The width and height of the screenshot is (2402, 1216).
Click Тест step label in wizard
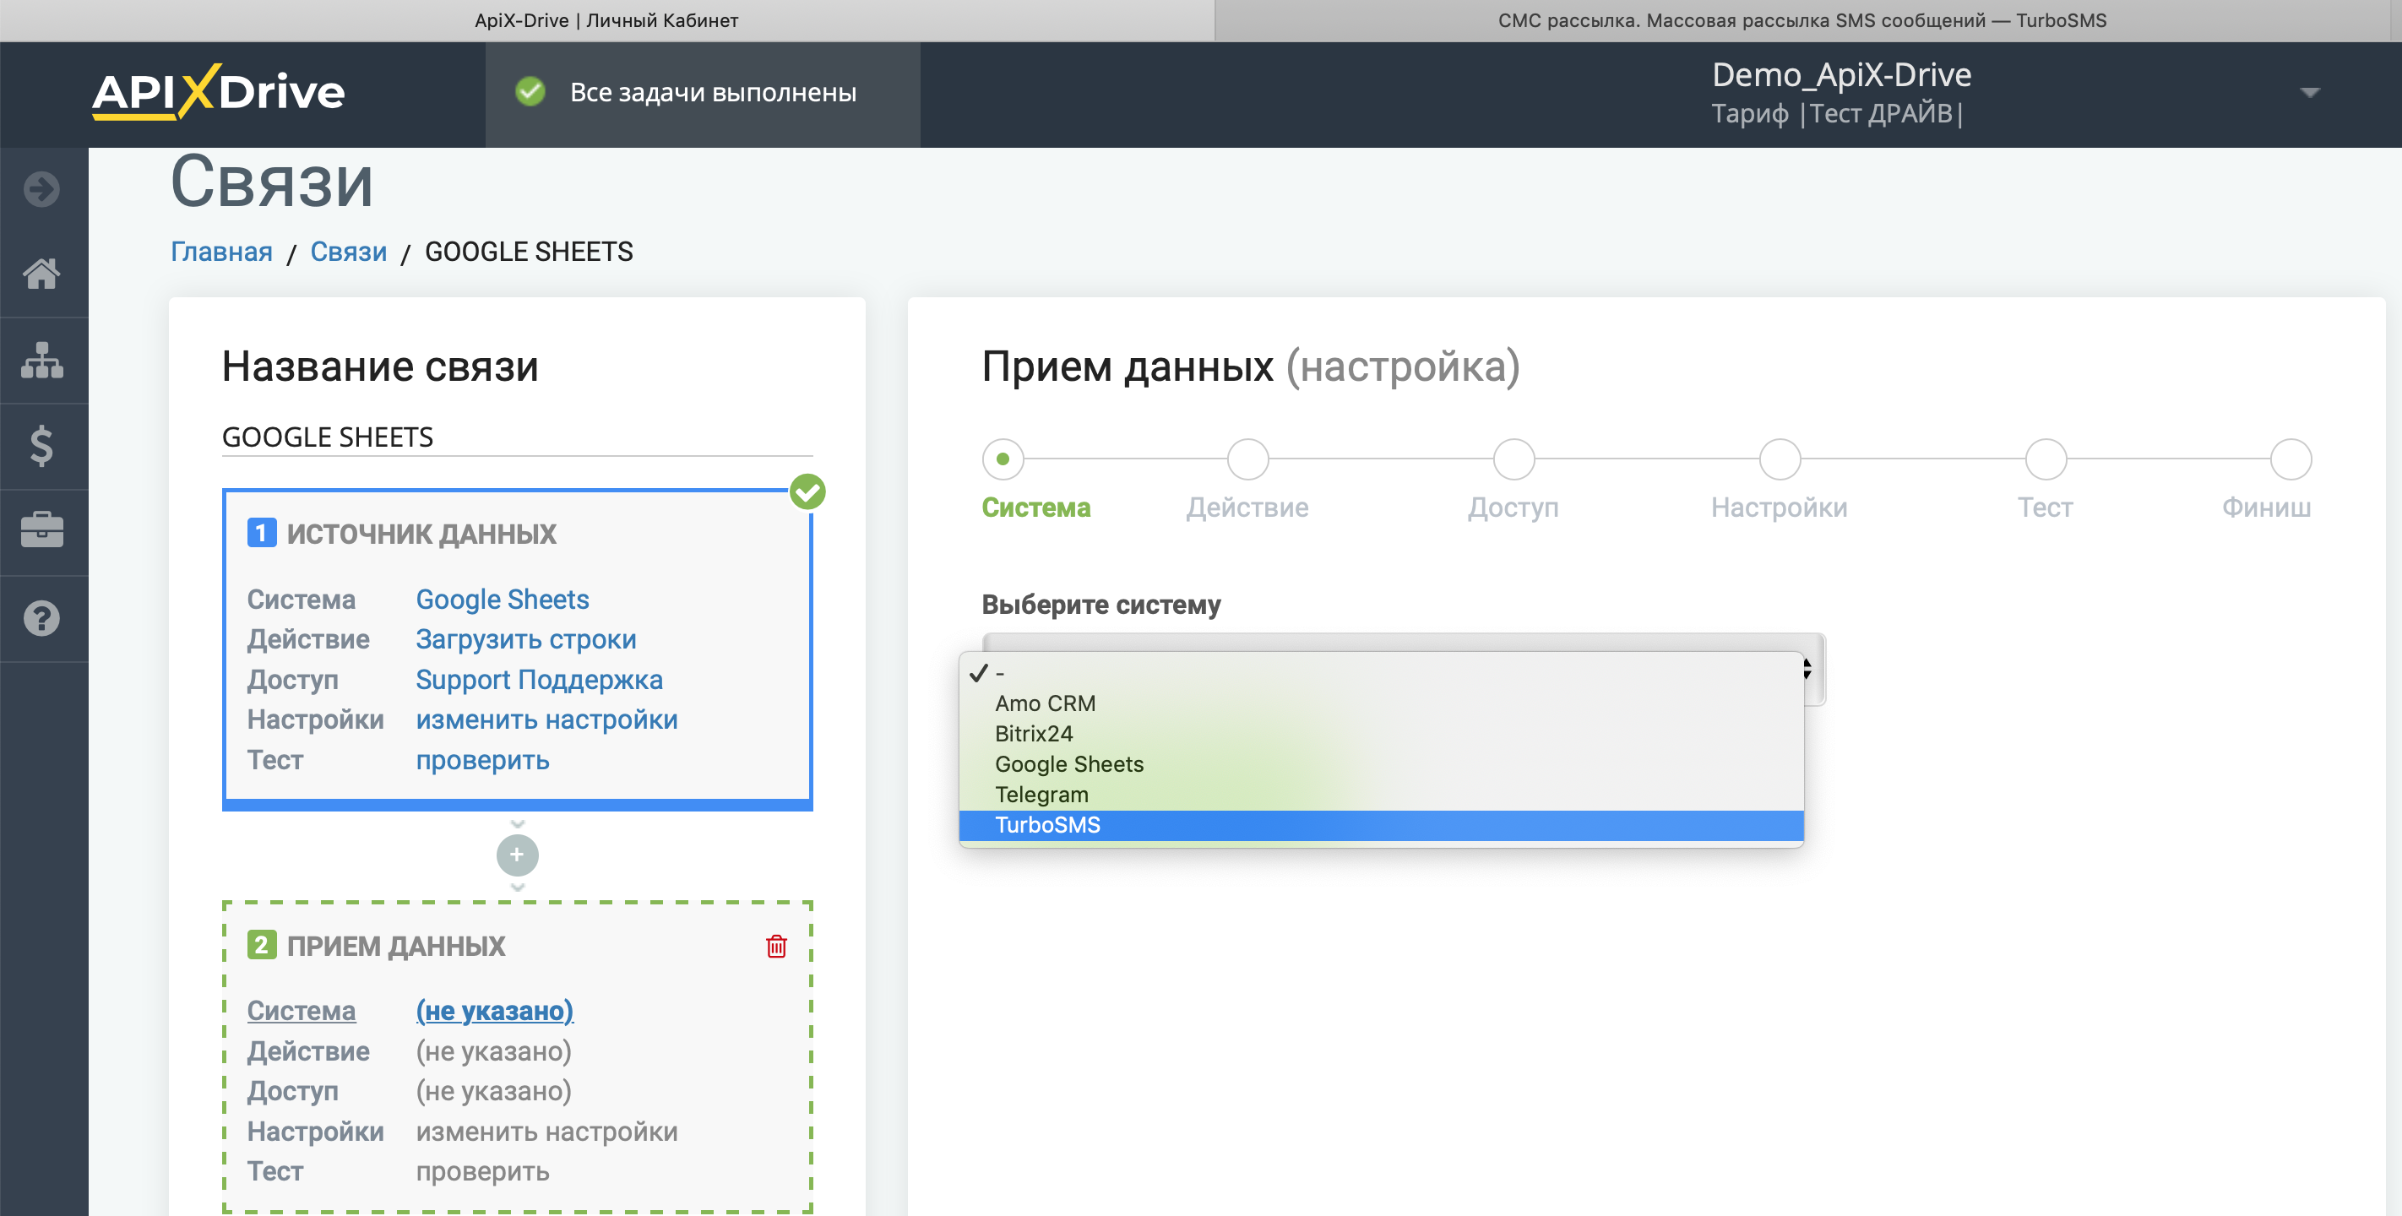click(x=2045, y=508)
